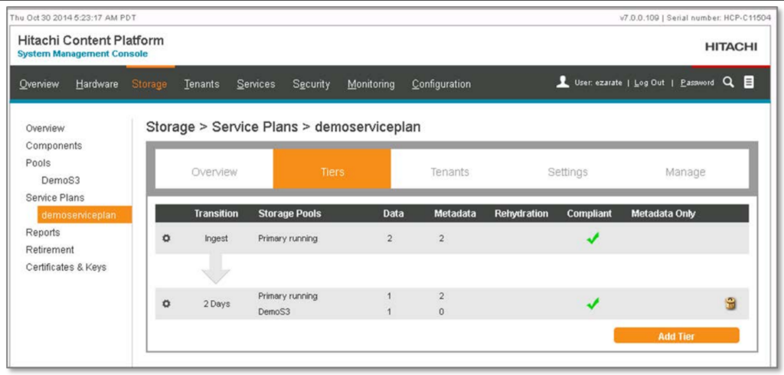Click the breadcrumb Storage > Service Plans > demoserviceplan

point(283,127)
